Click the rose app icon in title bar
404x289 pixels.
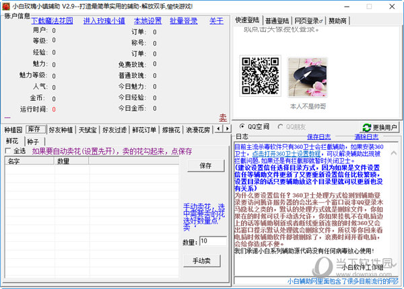tap(5, 7)
